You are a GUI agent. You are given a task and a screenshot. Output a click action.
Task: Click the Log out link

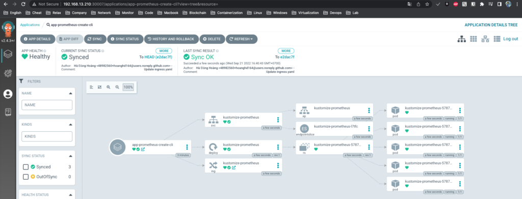tap(510, 39)
